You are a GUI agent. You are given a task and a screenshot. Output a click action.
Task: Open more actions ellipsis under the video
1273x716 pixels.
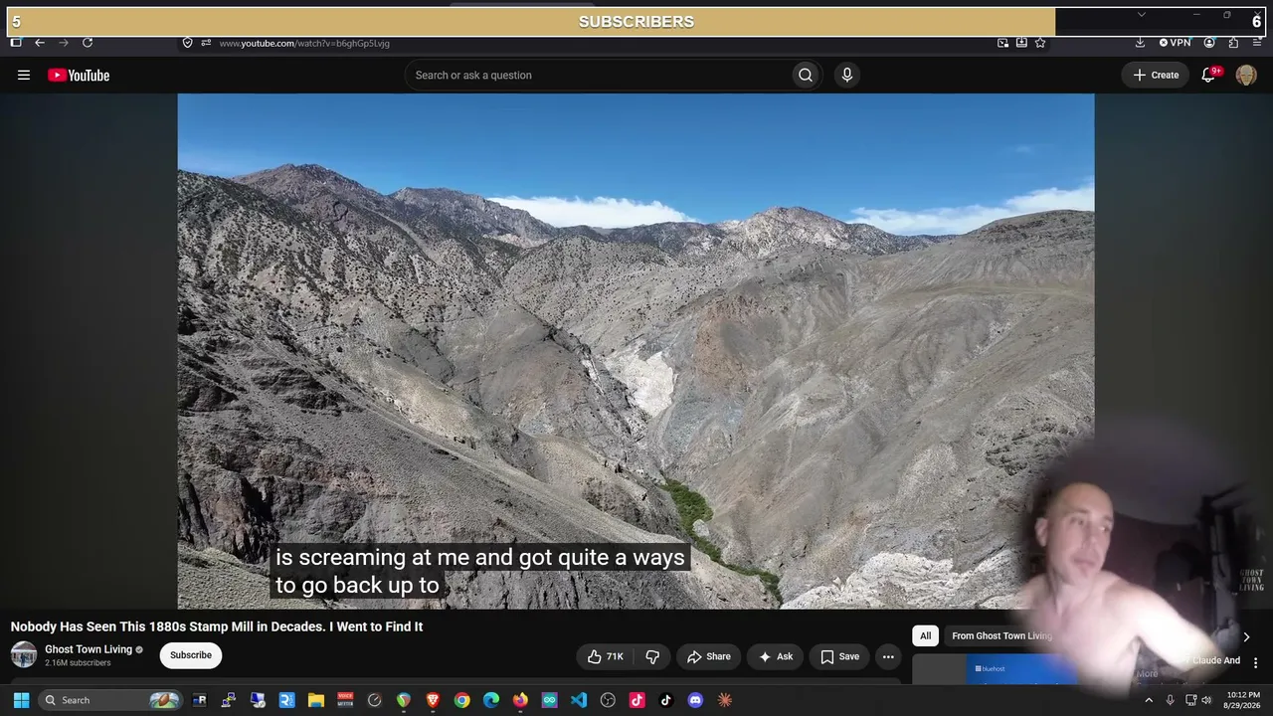[888, 656]
